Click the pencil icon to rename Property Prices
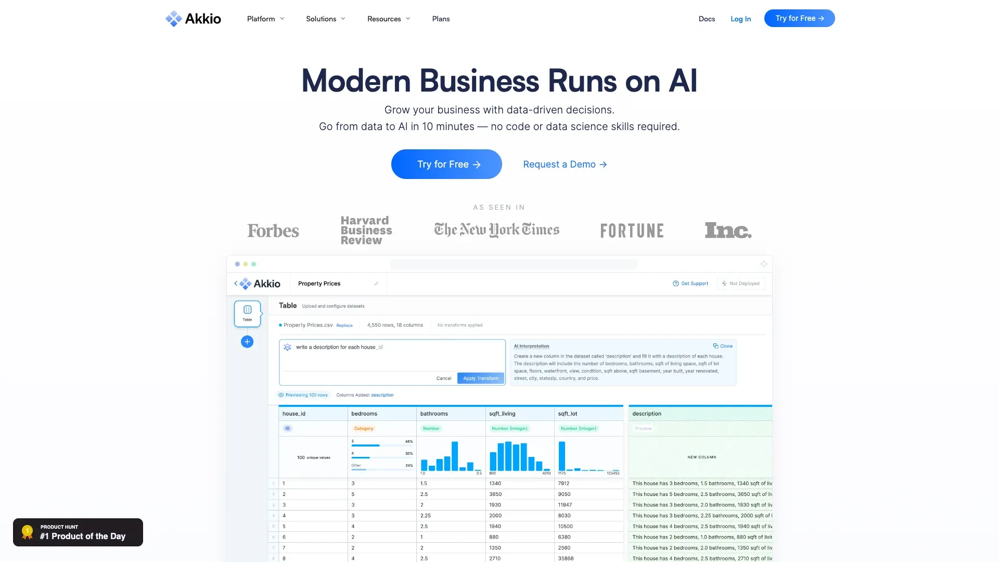The width and height of the screenshot is (999, 562). pyautogui.click(x=376, y=284)
